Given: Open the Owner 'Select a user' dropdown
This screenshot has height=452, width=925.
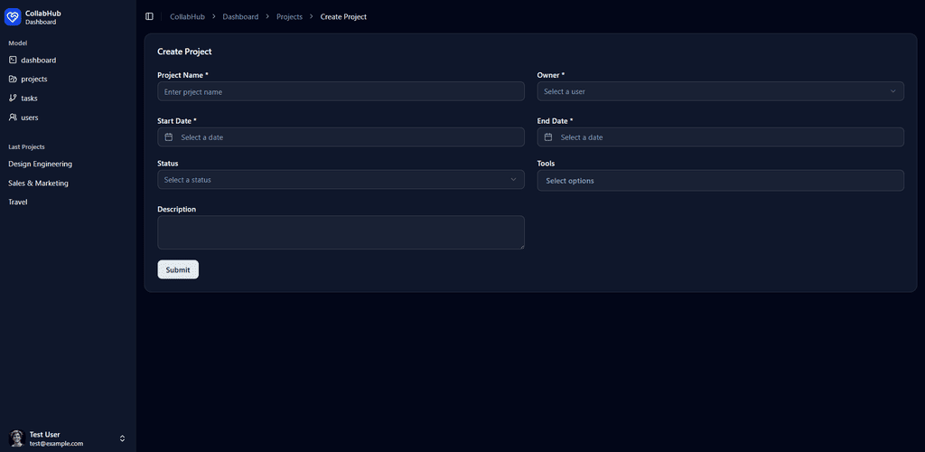Looking at the screenshot, I should click(x=720, y=91).
